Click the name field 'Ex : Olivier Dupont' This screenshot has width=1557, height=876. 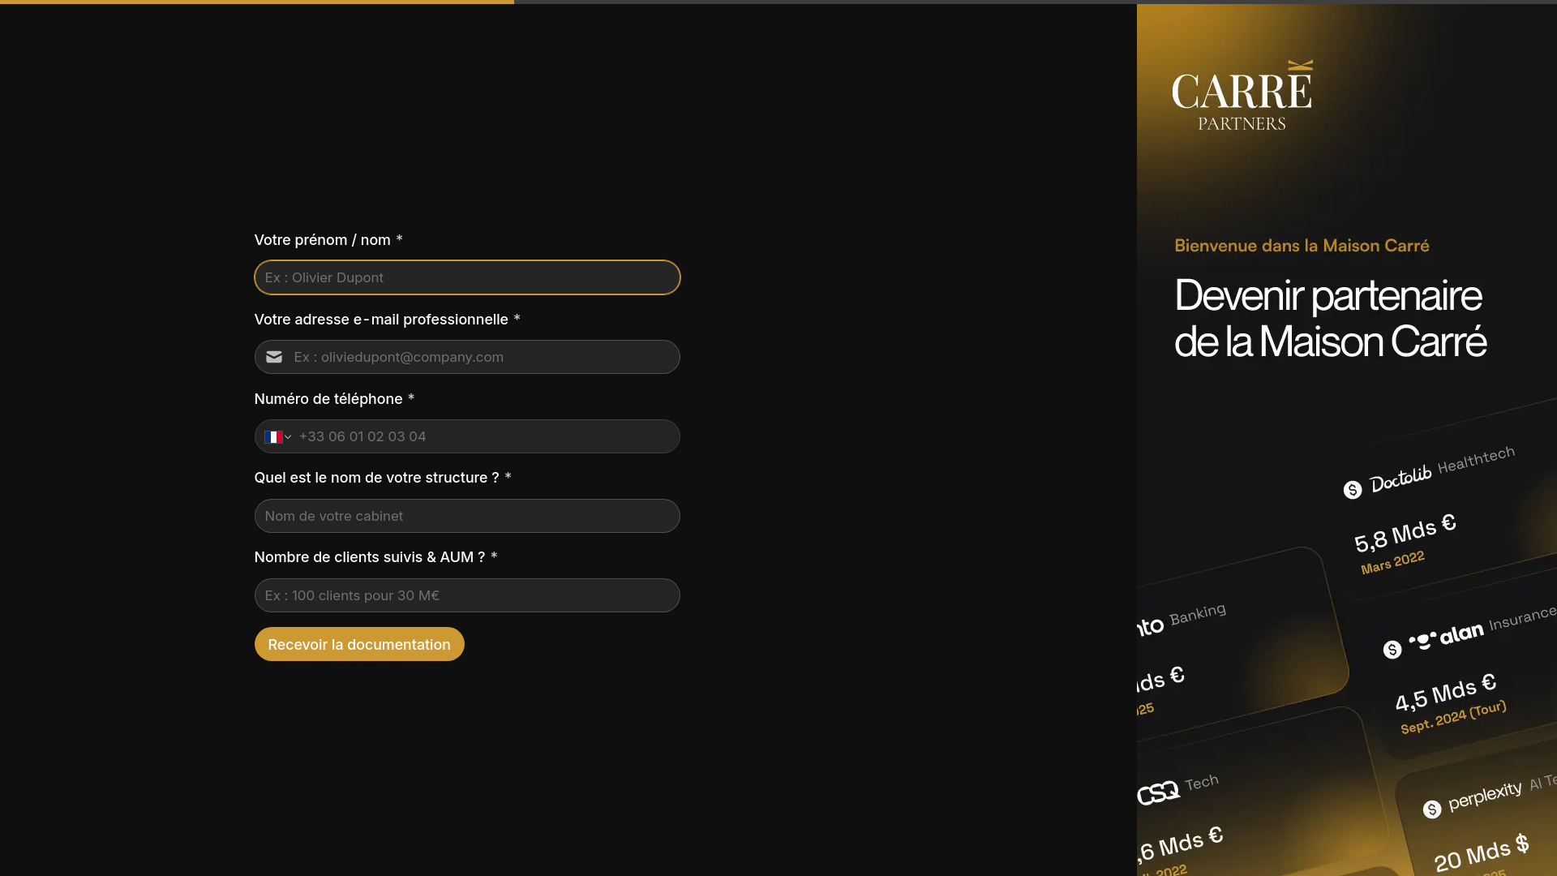(x=467, y=277)
